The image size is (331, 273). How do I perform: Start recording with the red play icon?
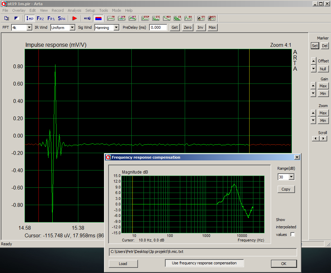pyautogui.click(x=75, y=18)
